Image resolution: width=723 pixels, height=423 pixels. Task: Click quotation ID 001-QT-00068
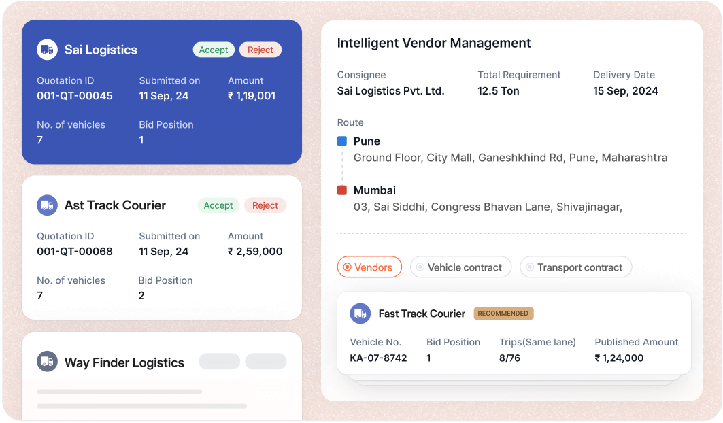tap(75, 252)
